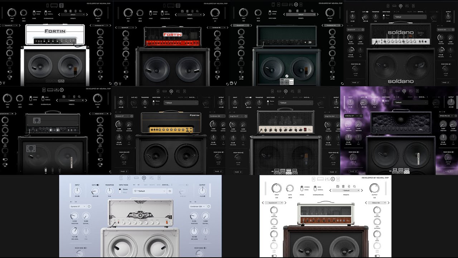Click the save preset icon in the white Fortin plugin
The height and width of the screenshot is (258, 458).
[65, 11]
